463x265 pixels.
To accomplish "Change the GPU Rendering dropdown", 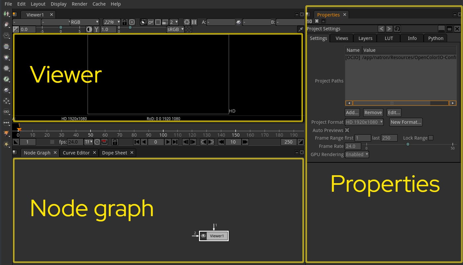I will [357, 154].
